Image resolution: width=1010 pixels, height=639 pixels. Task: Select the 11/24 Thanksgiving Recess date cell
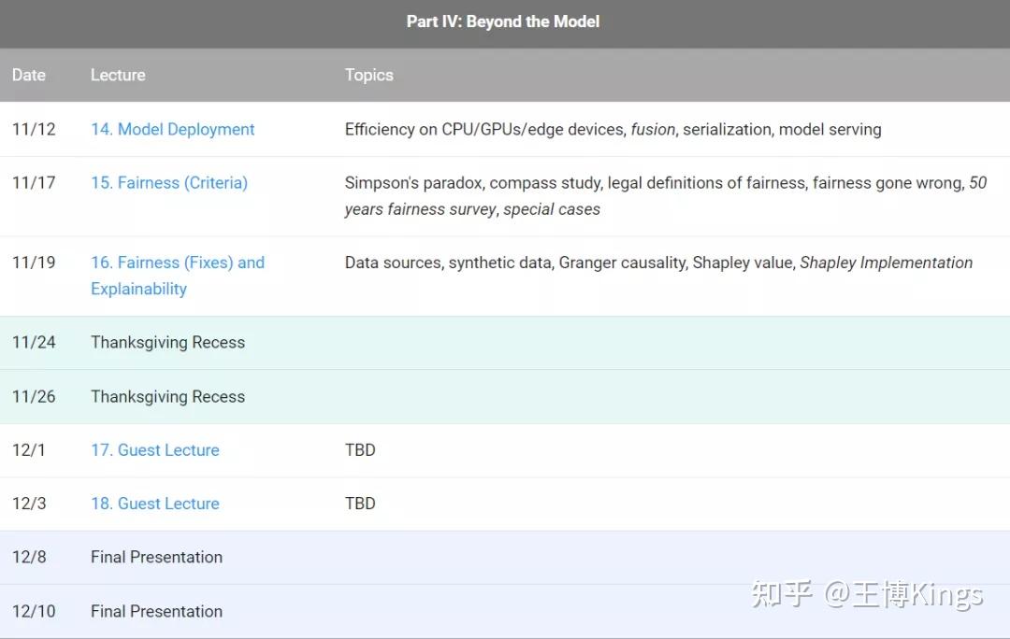(x=34, y=342)
